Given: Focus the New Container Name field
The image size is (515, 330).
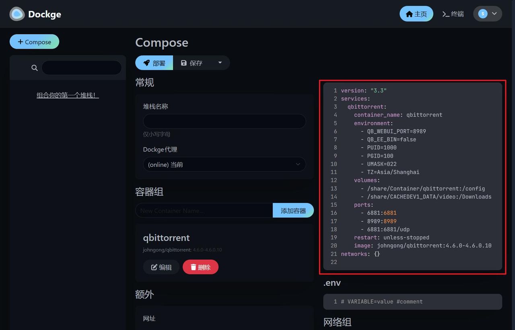Looking at the screenshot, I should coord(204,210).
